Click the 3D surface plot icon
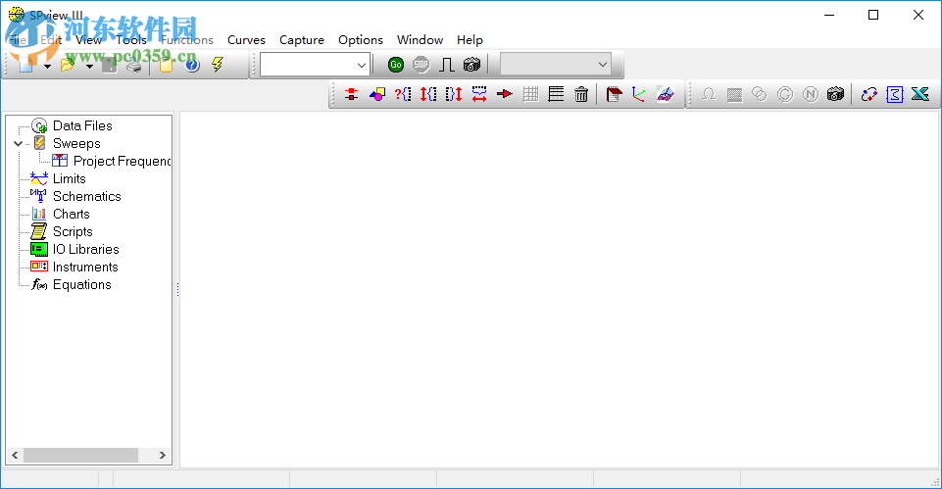The width and height of the screenshot is (942, 489). click(x=665, y=94)
